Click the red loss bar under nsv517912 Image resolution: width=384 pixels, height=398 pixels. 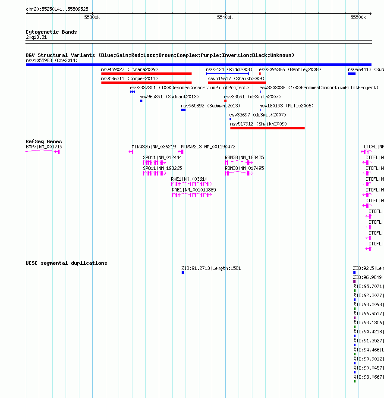pyautogui.click(x=268, y=128)
